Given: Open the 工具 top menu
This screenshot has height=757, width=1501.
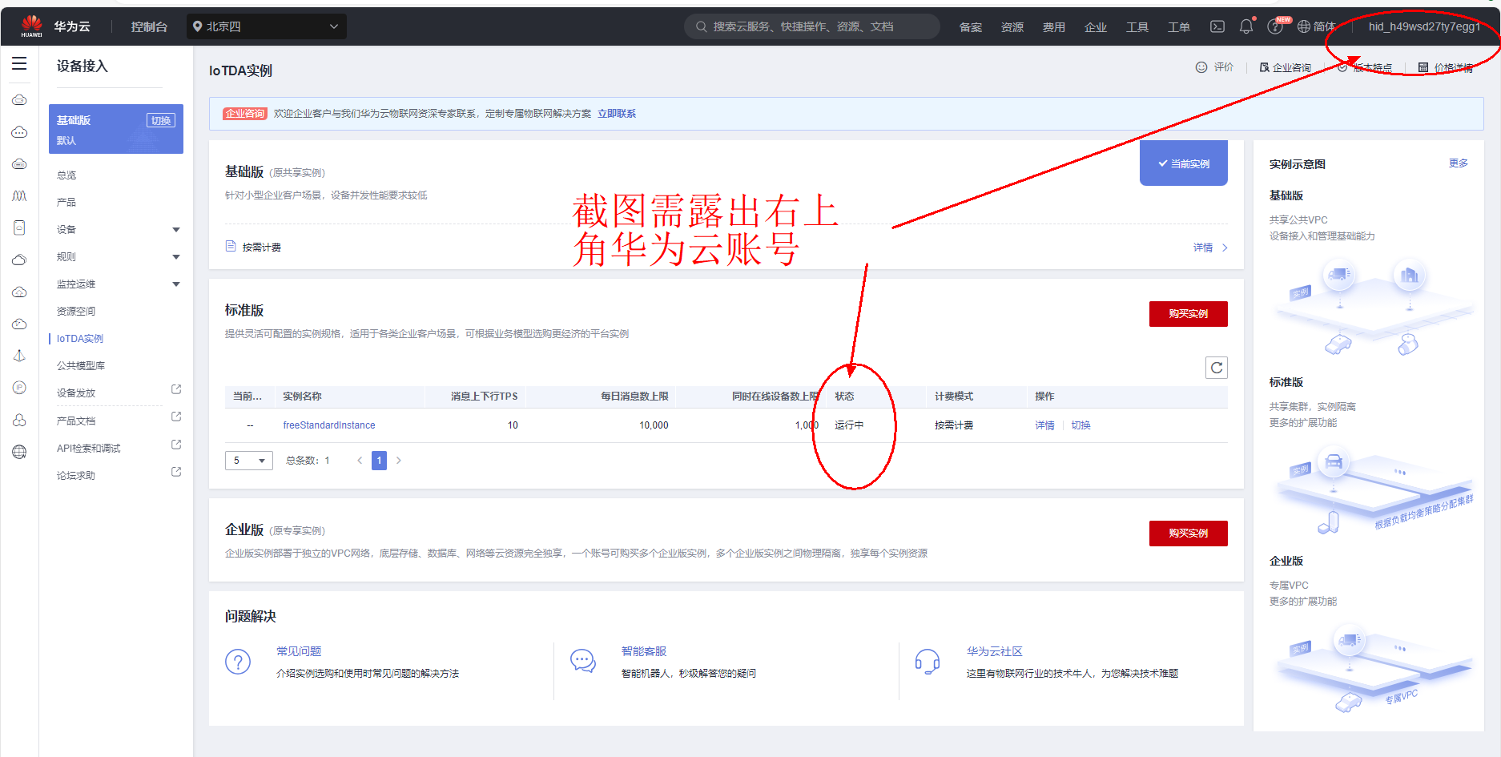Looking at the screenshot, I should pos(1137,27).
